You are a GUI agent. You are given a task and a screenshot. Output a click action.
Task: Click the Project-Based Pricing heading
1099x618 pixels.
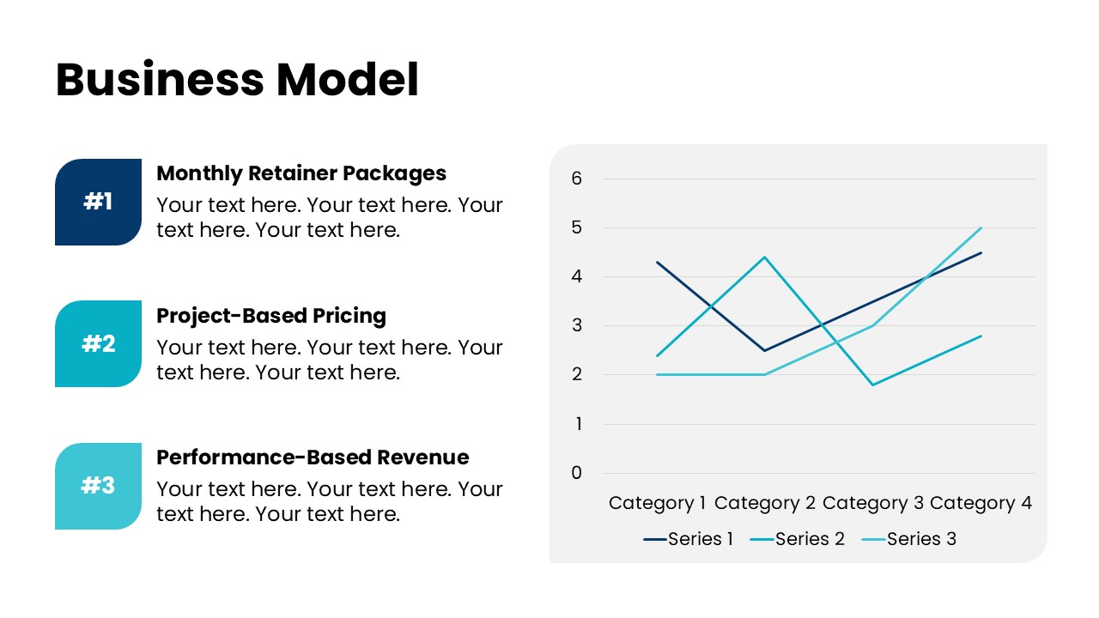(x=271, y=316)
